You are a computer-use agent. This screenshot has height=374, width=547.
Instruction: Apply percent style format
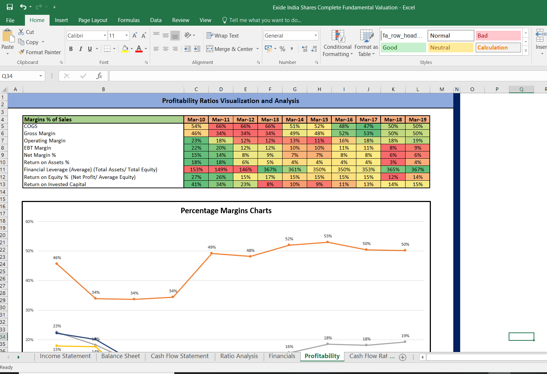click(x=283, y=49)
